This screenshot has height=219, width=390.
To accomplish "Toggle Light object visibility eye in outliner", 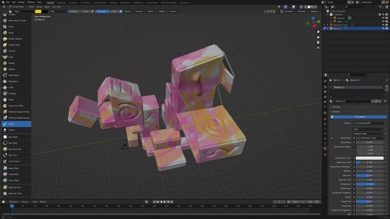I will [x=383, y=22].
